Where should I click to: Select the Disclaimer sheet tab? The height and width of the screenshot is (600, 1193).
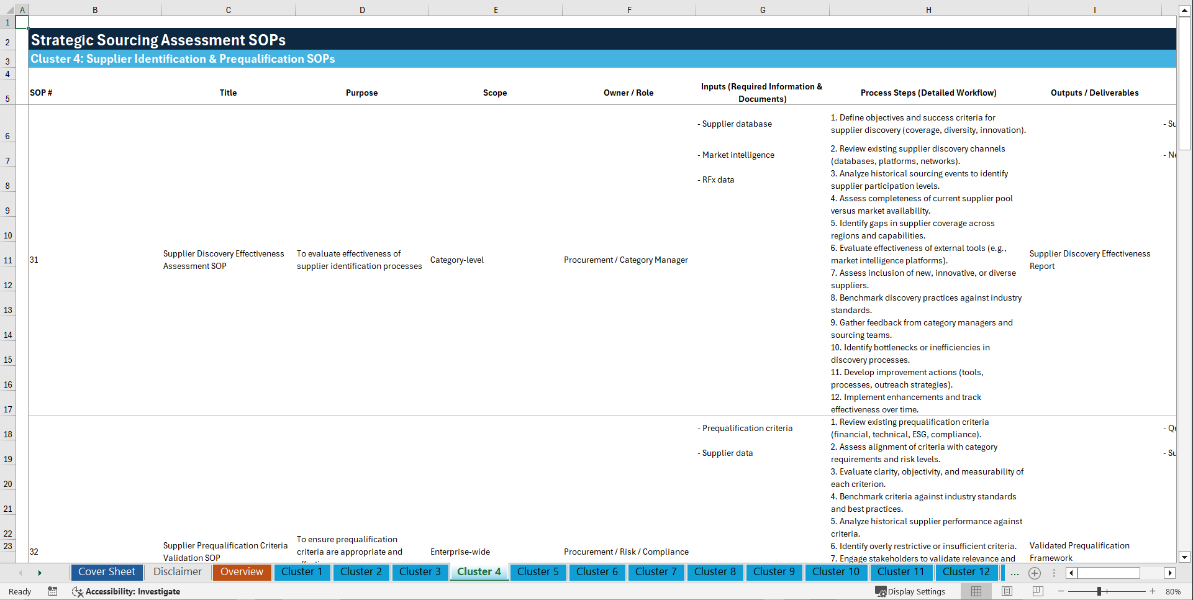[x=177, y=572]
